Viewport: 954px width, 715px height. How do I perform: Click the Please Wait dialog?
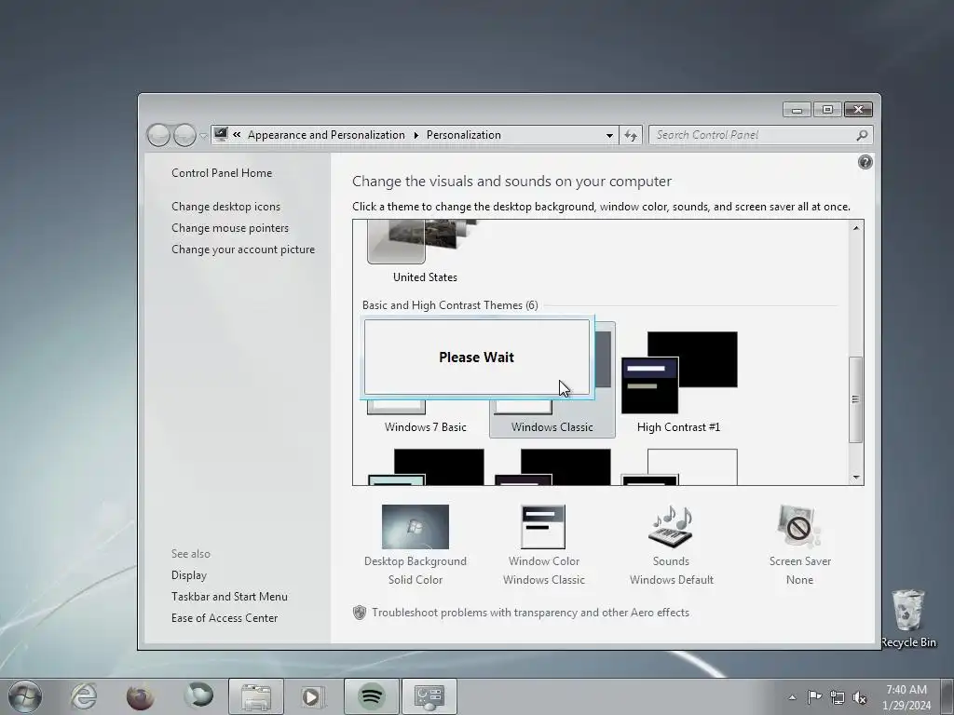pyautogui.click(x=476, y=357)
